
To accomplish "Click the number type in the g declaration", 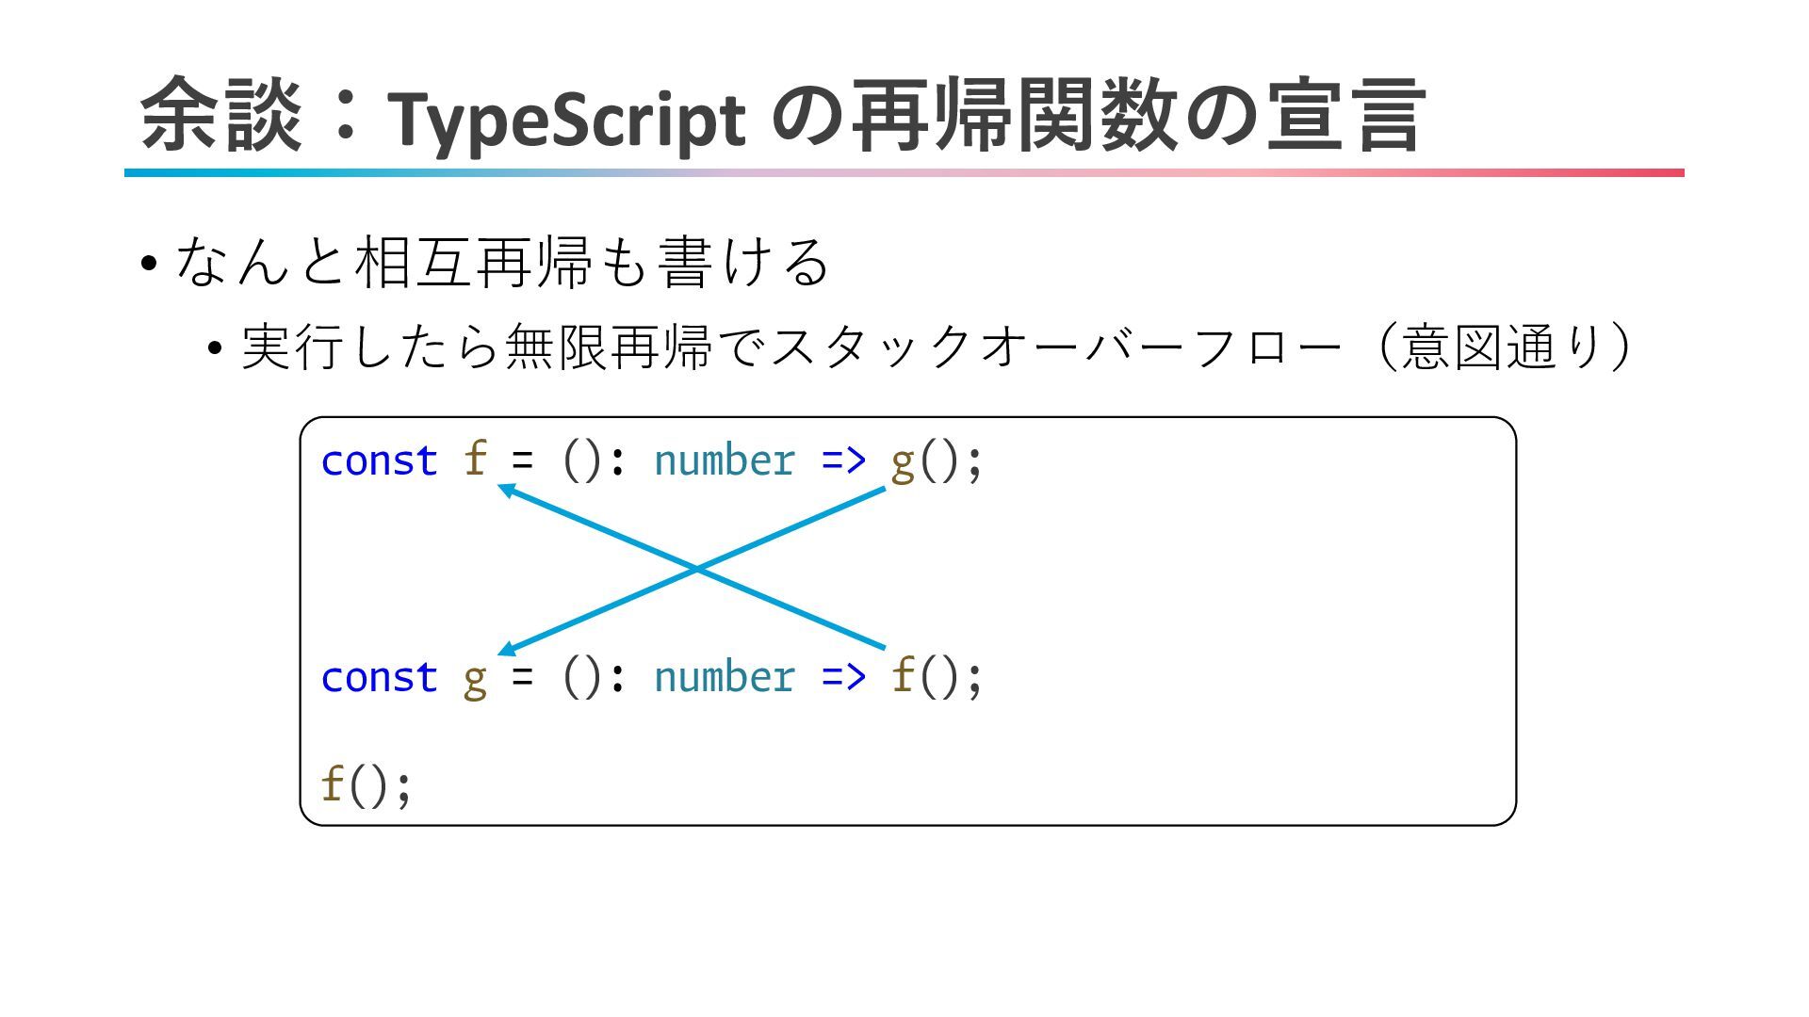I will click(x=724, y=678).
